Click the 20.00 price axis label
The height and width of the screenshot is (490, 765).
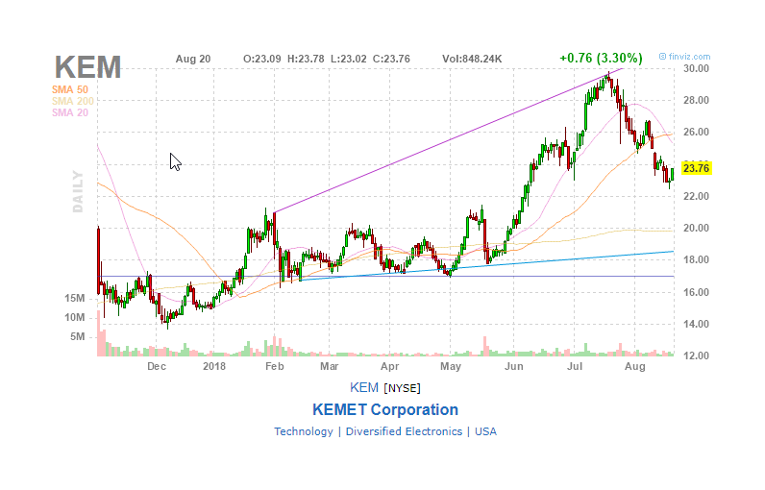[x=696, y=228]
